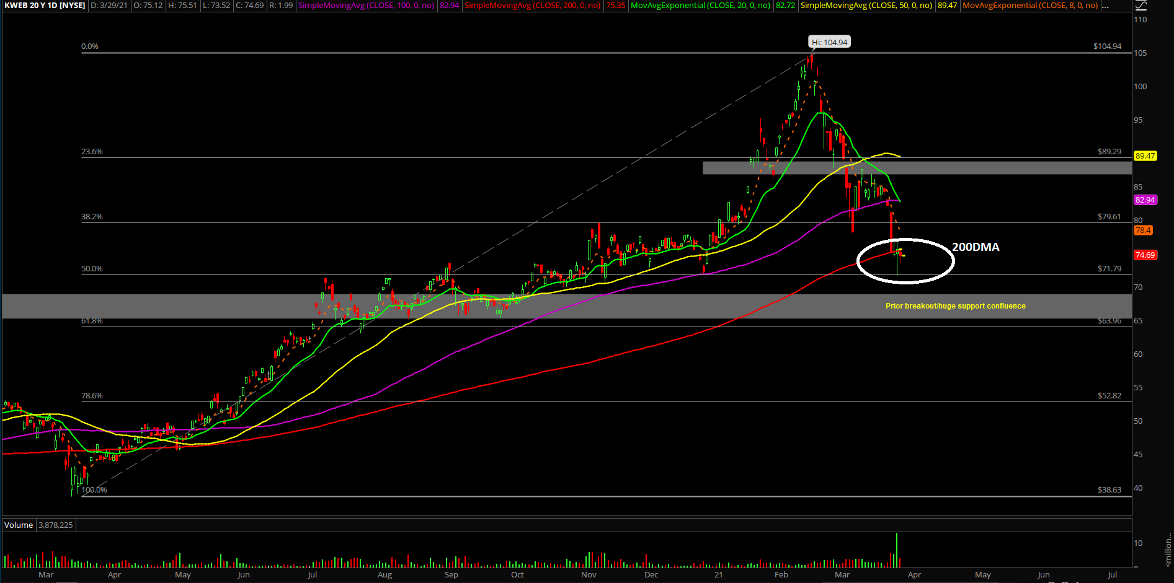
Task: Click the yellow 89.47 price axis bubble
Action: click(x=1145, y=156)
